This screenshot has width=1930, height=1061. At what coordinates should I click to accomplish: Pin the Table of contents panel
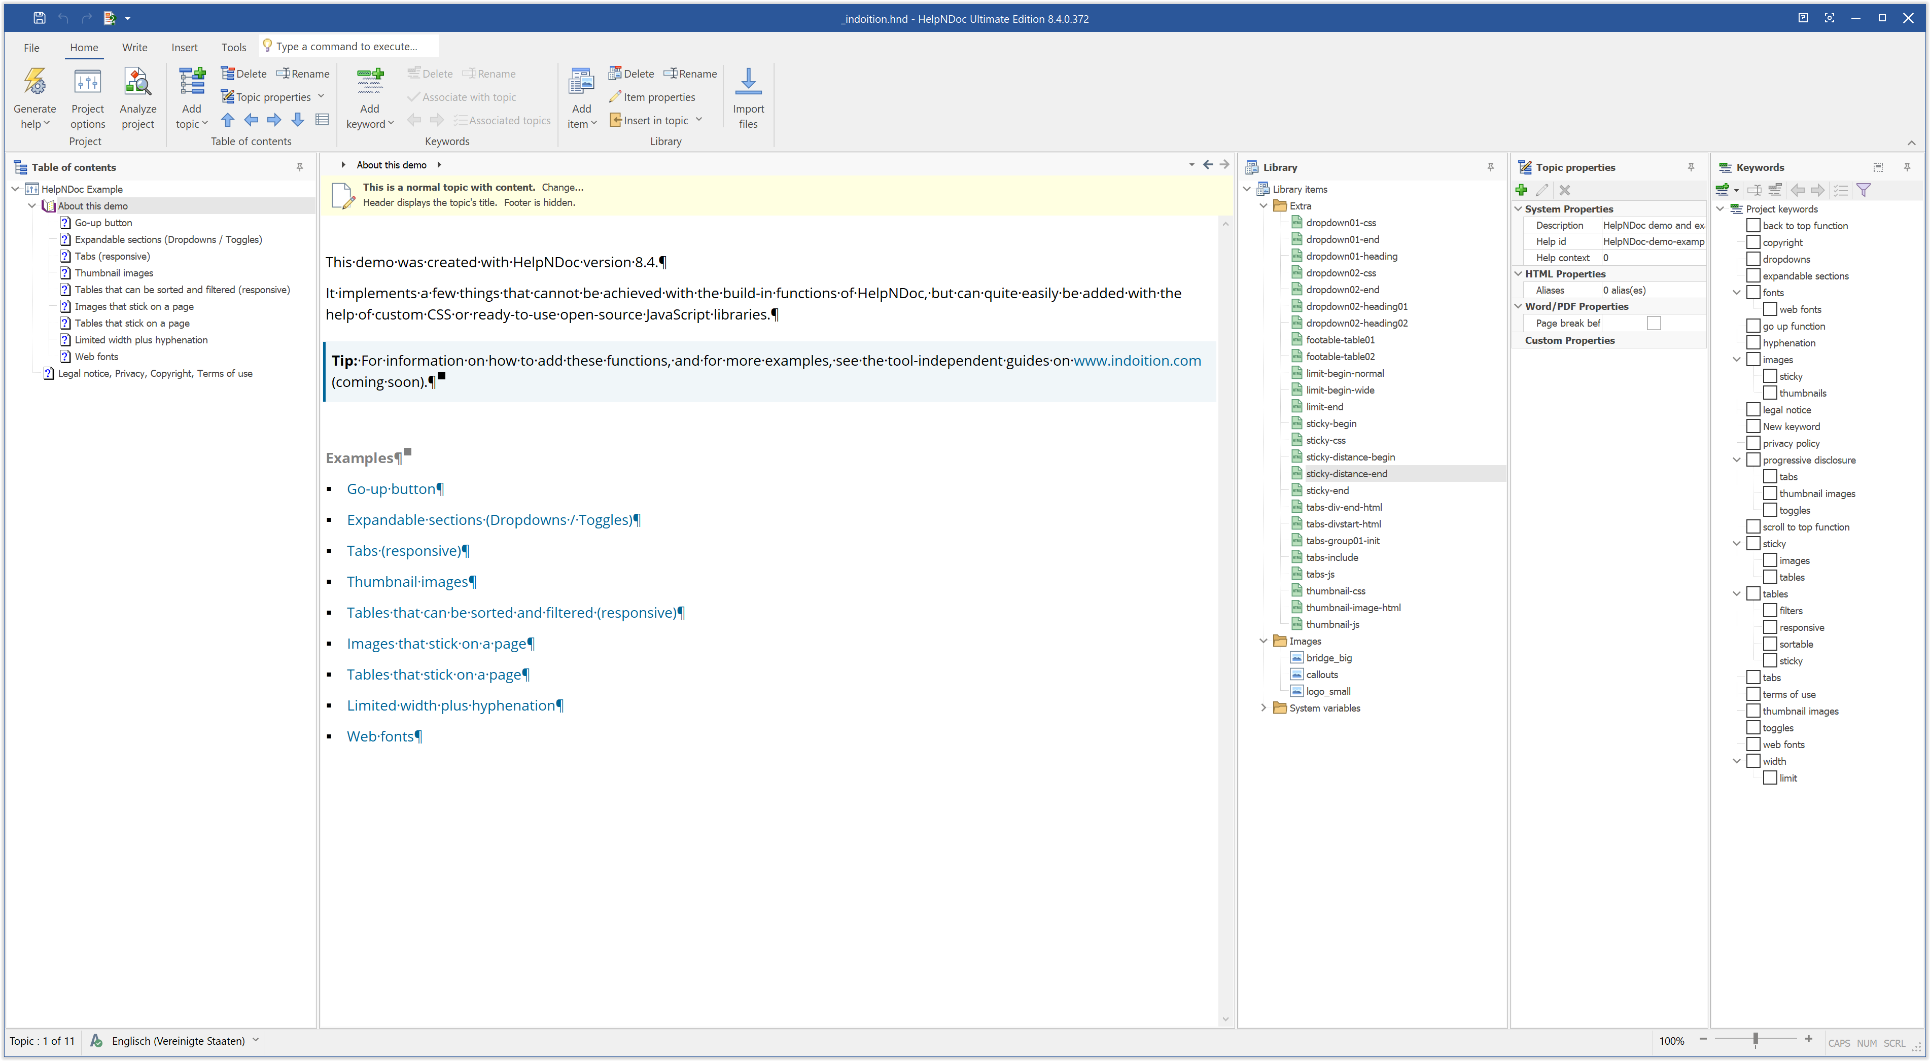[300, 167]
